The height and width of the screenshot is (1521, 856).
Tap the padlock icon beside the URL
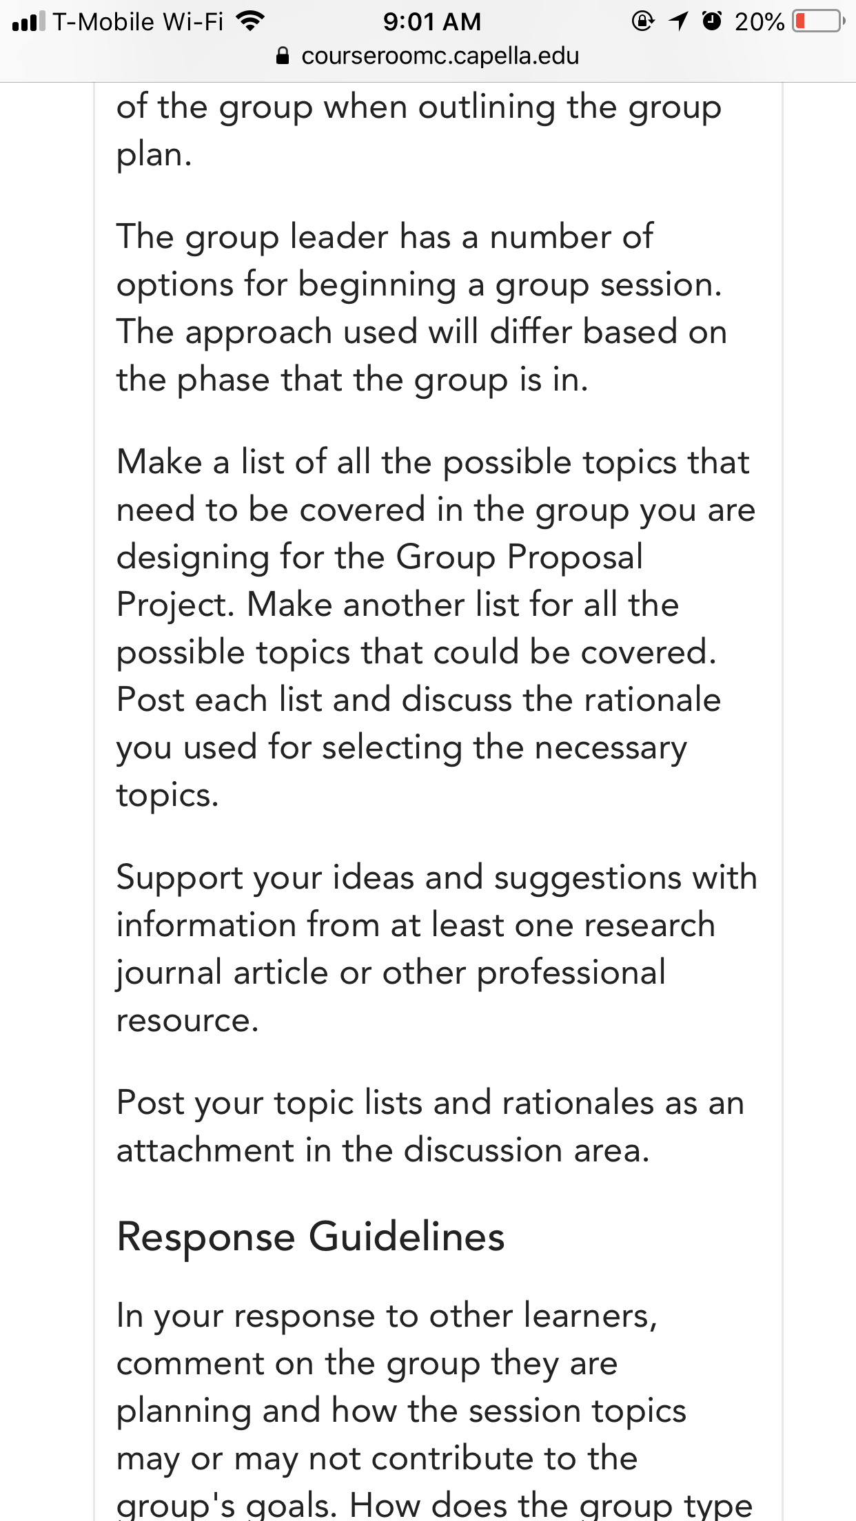click(x=283, y=56)
